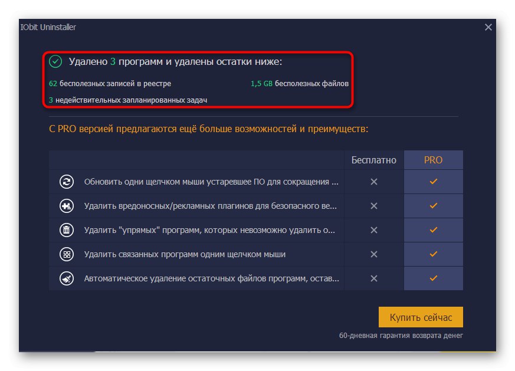Viewport: 515px width, 371px height.
Task: Select the "PRO" column header
Action: pyautogui.click(x=433, y=160)
